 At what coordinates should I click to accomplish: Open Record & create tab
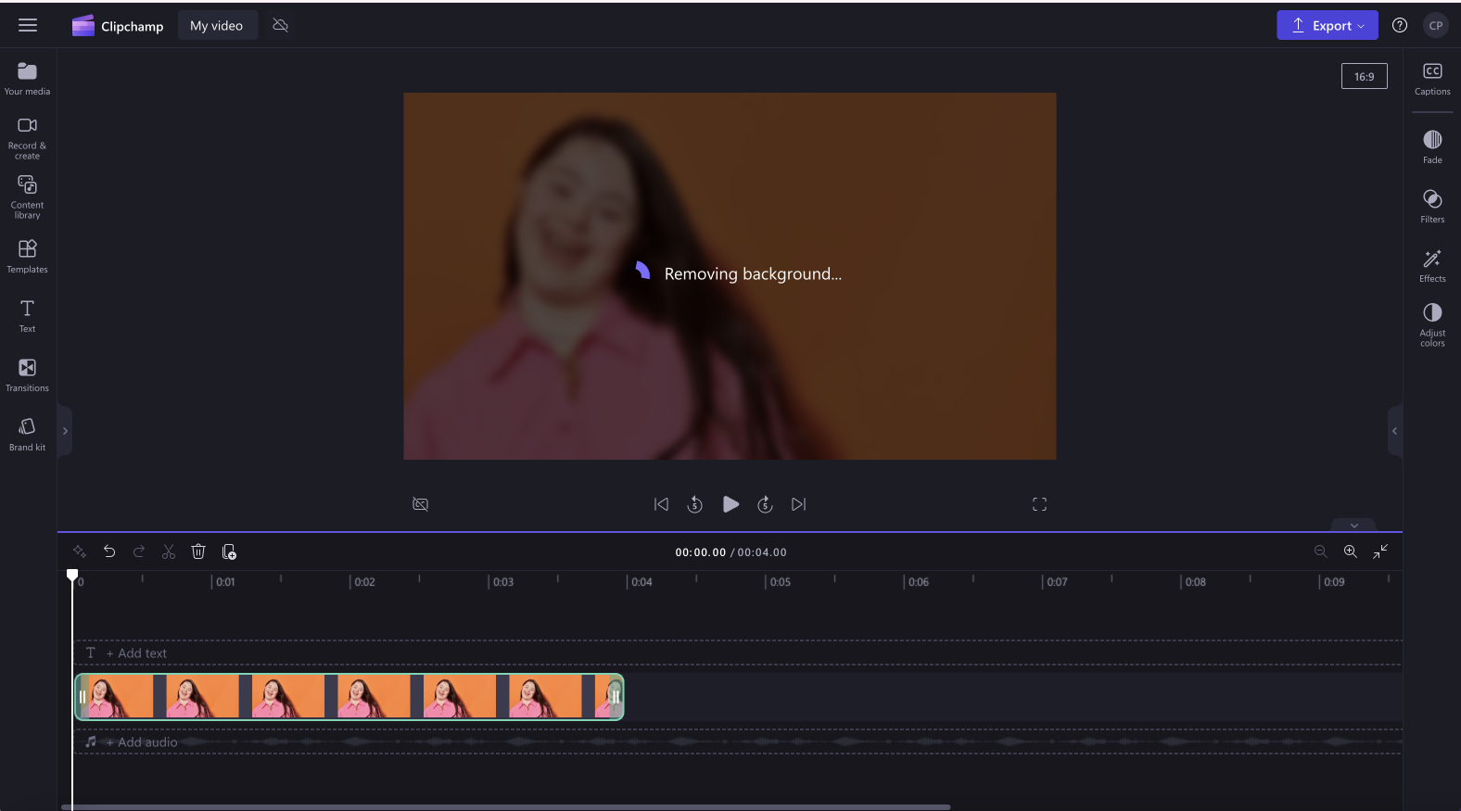(28, 138)
